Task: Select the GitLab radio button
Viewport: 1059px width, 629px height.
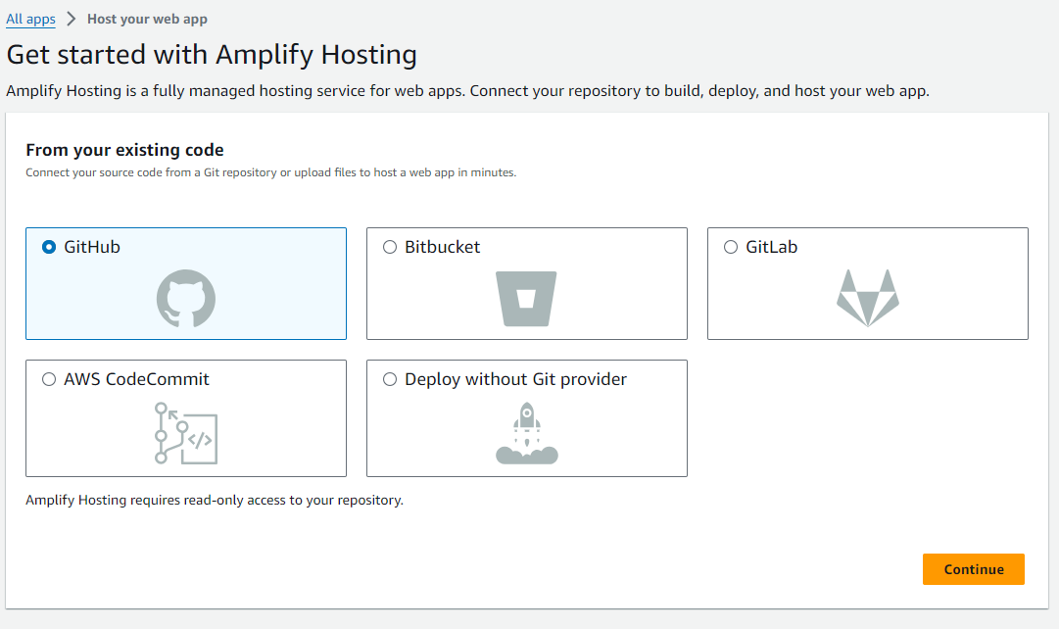Action: [731, 247]
